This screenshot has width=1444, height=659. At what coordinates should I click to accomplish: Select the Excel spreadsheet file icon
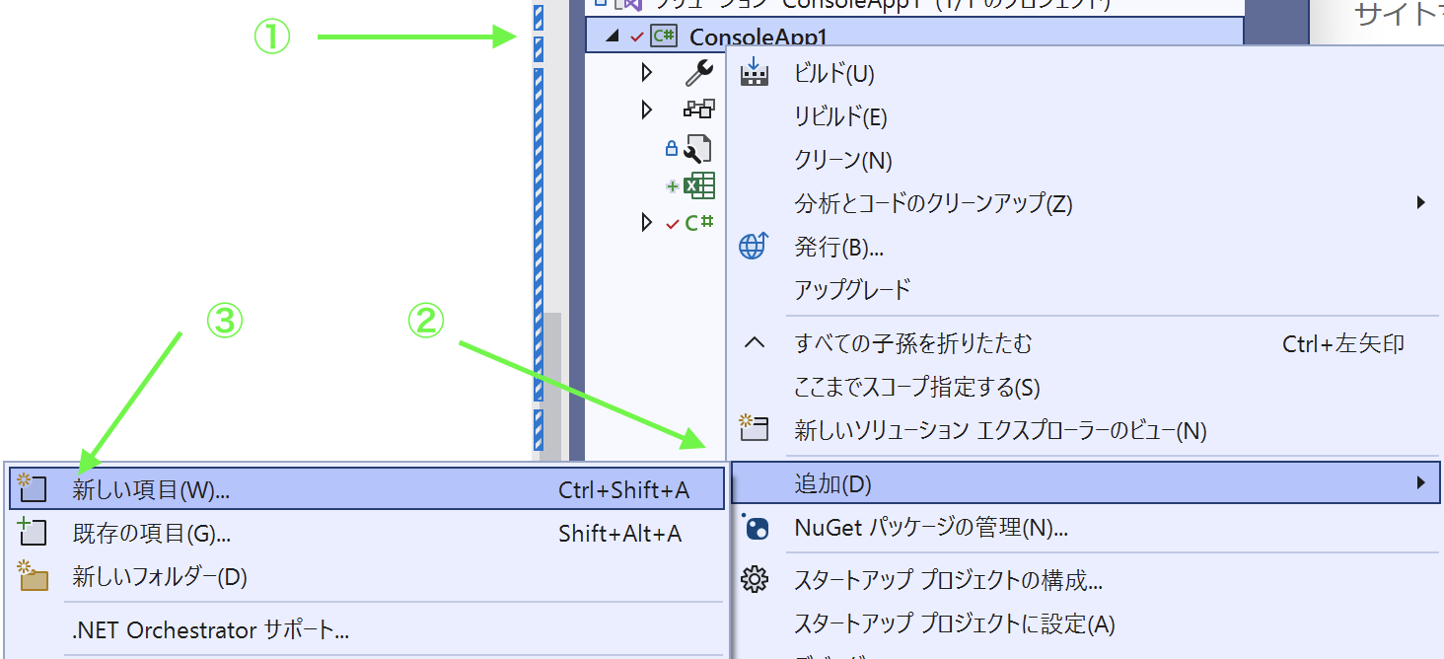(698, 186)
